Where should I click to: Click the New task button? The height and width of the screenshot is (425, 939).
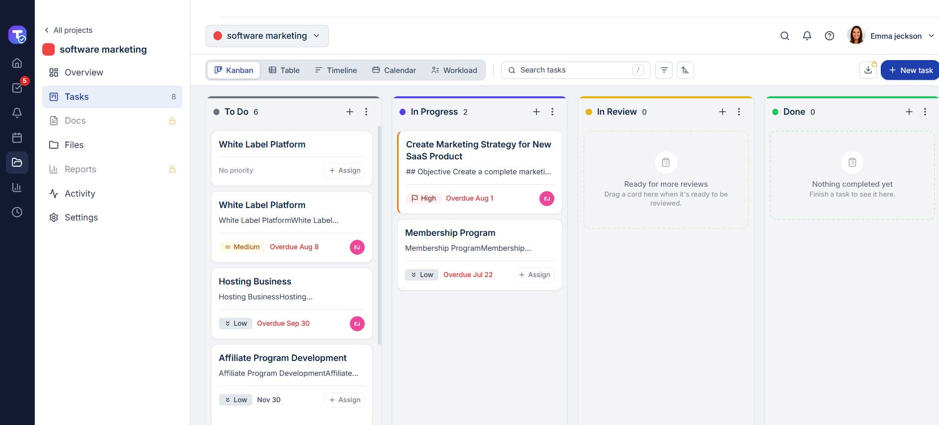[911, 70]
